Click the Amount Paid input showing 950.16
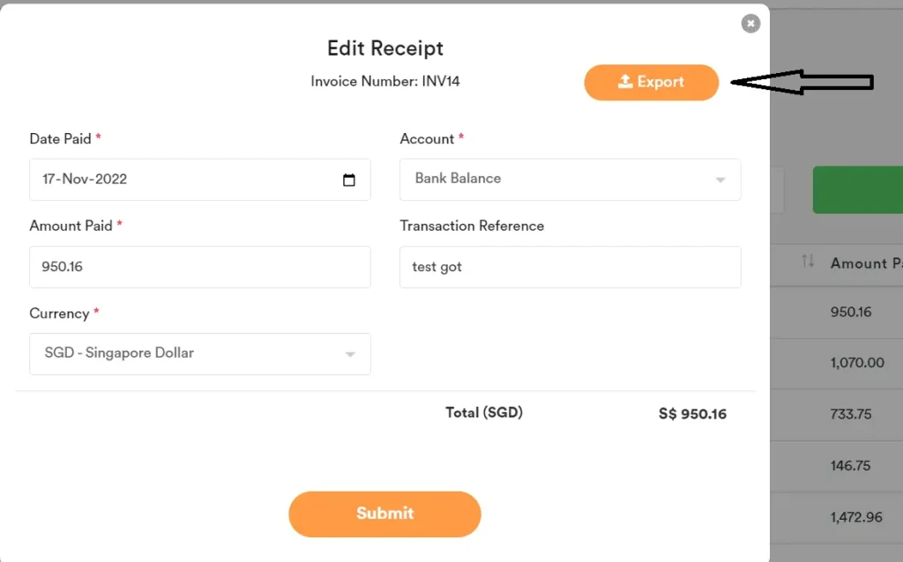This screenshot has height=562, width=903. 199,267
